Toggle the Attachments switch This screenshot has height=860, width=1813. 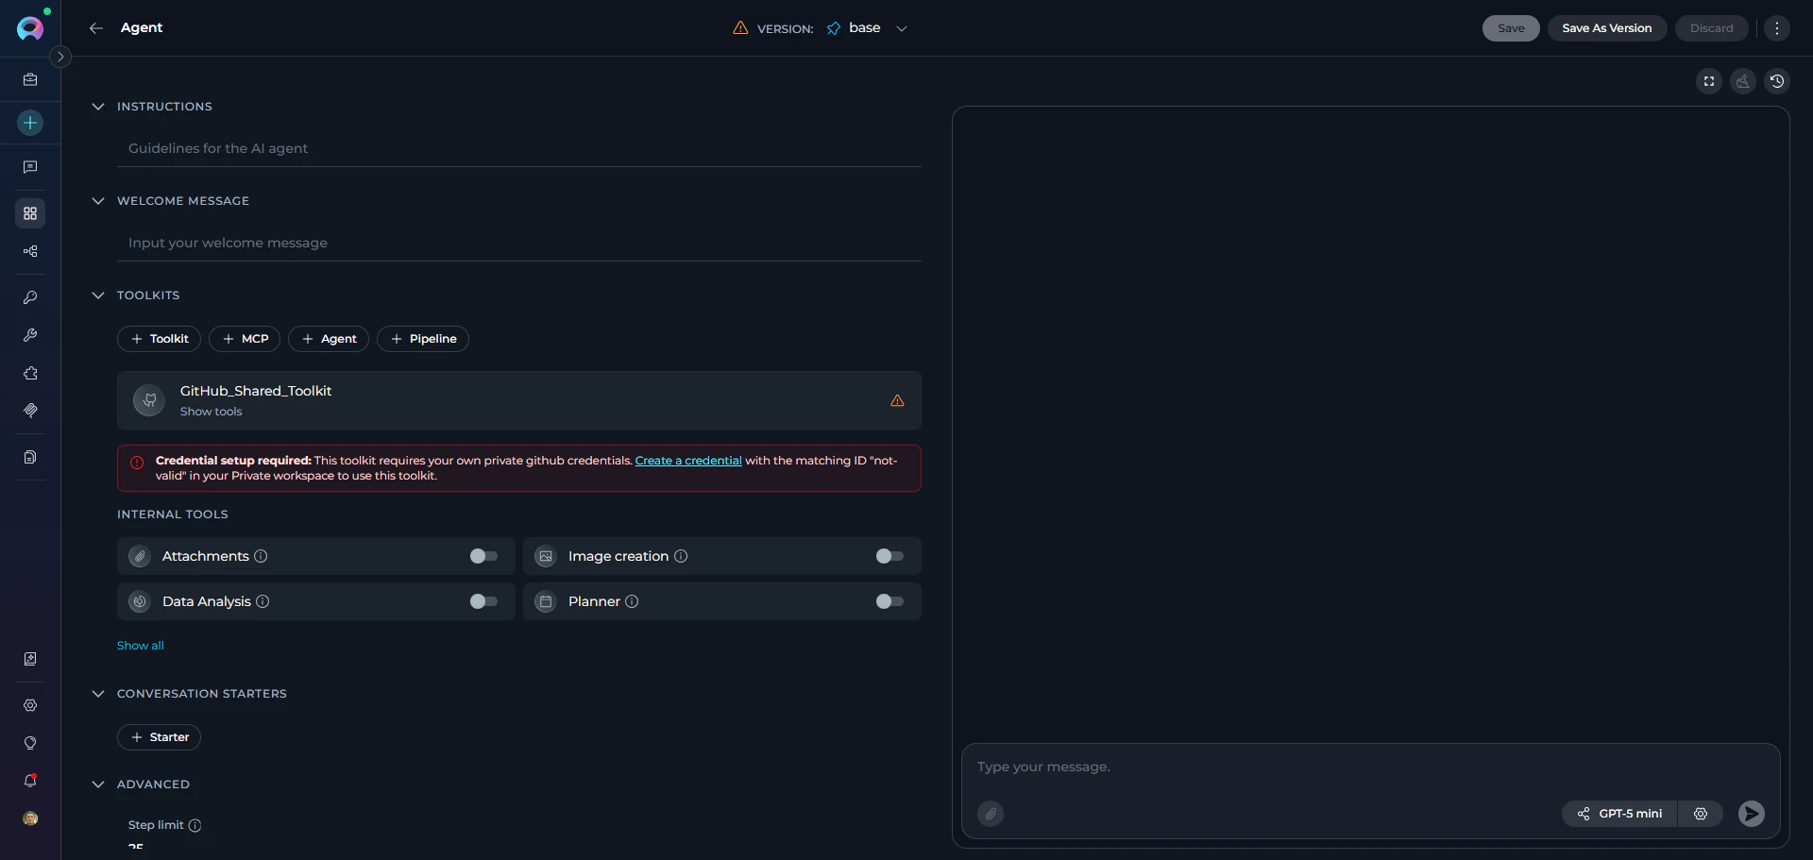[483, 556]
